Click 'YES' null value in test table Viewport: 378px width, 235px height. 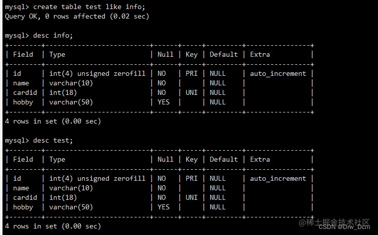click(164, 207)
